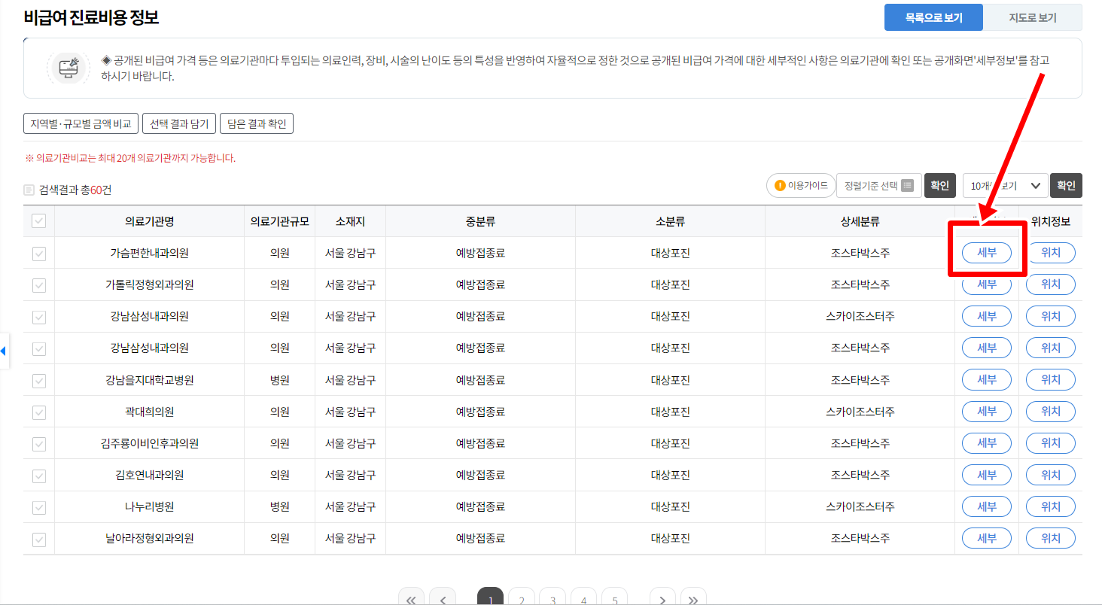Click the 선택 결과 담기 button
Image resolution: width=1102 pixels, height=605 pixels.
pos(179,123)
